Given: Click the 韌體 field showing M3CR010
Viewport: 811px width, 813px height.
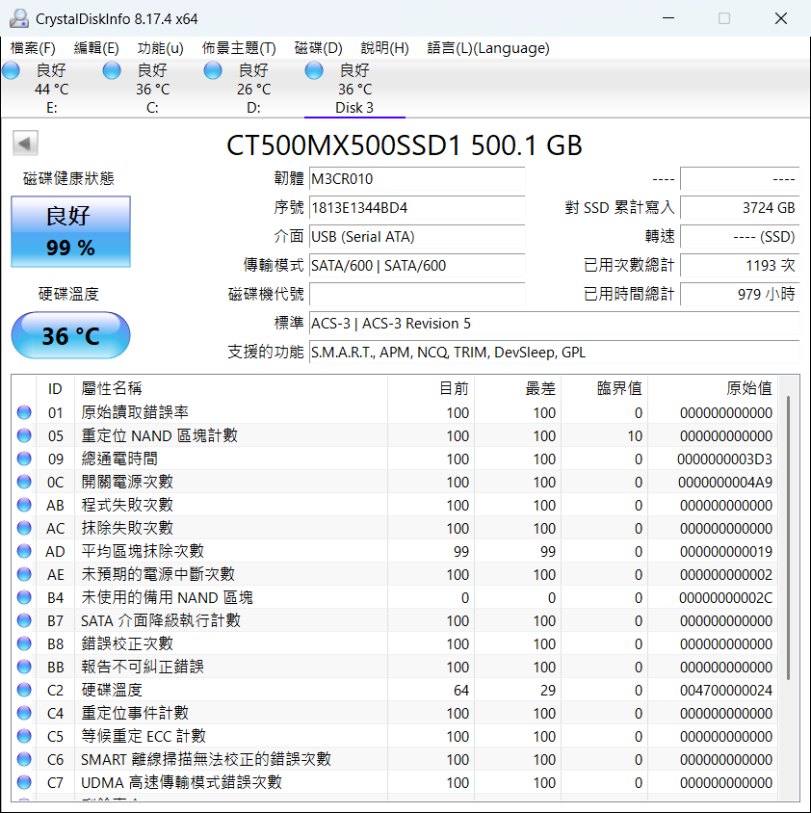Looking at the screenshot, I should [x=417, y=179].
